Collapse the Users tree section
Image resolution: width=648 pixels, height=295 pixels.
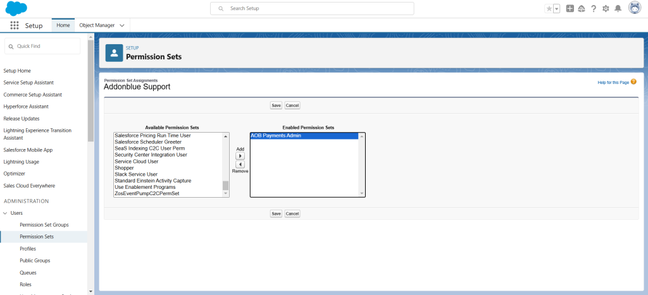click(x=5, y=214)
